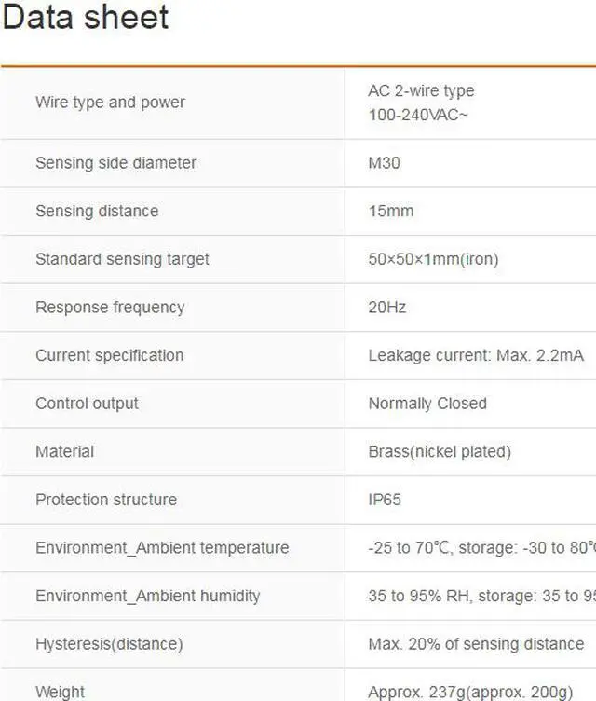This screenshot has height=701, width=596.
Task: Click the "50×50×1mm(iron)" target value
Action: point(433,259)
